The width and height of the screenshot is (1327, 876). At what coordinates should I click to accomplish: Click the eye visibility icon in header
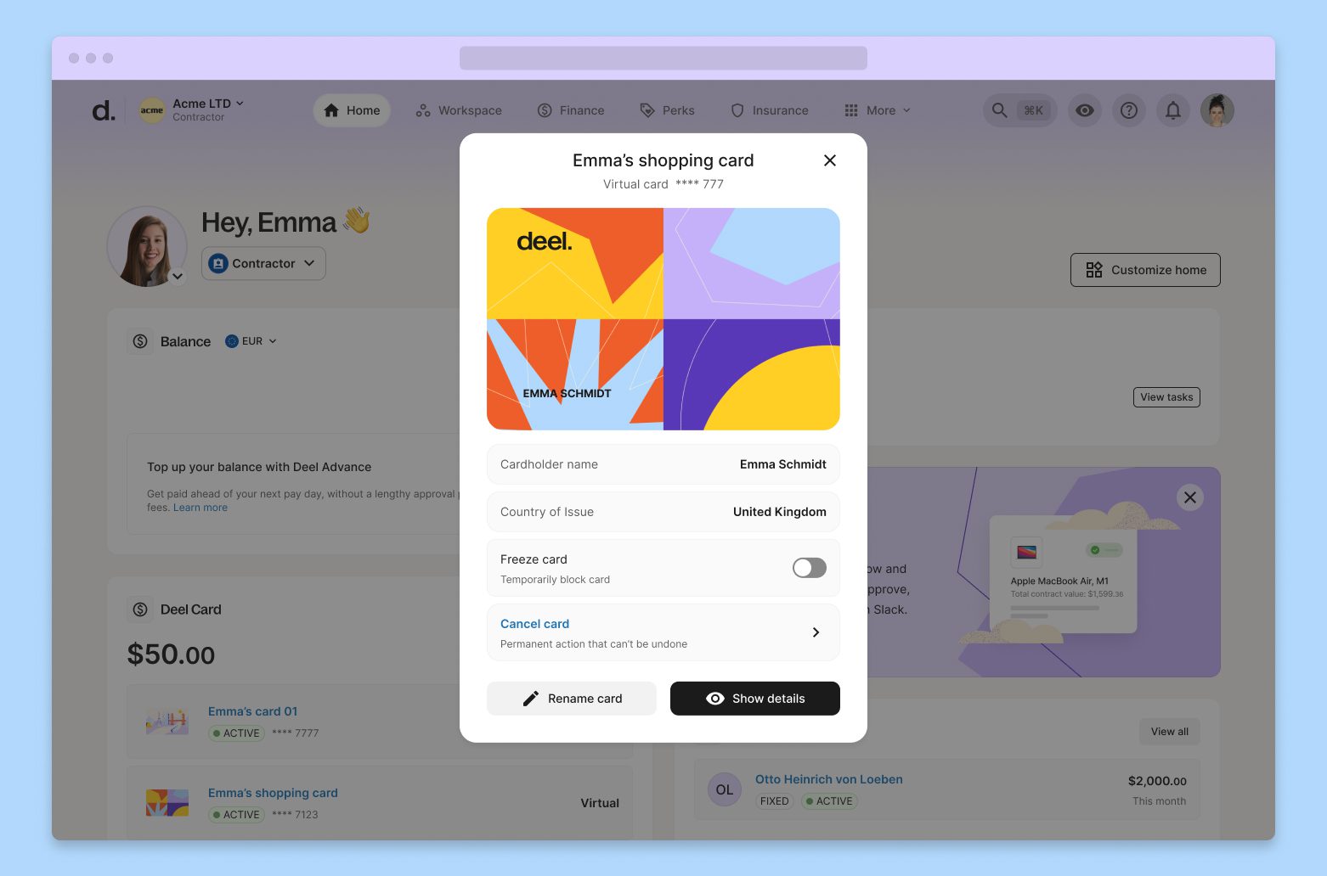[1085, 110]
